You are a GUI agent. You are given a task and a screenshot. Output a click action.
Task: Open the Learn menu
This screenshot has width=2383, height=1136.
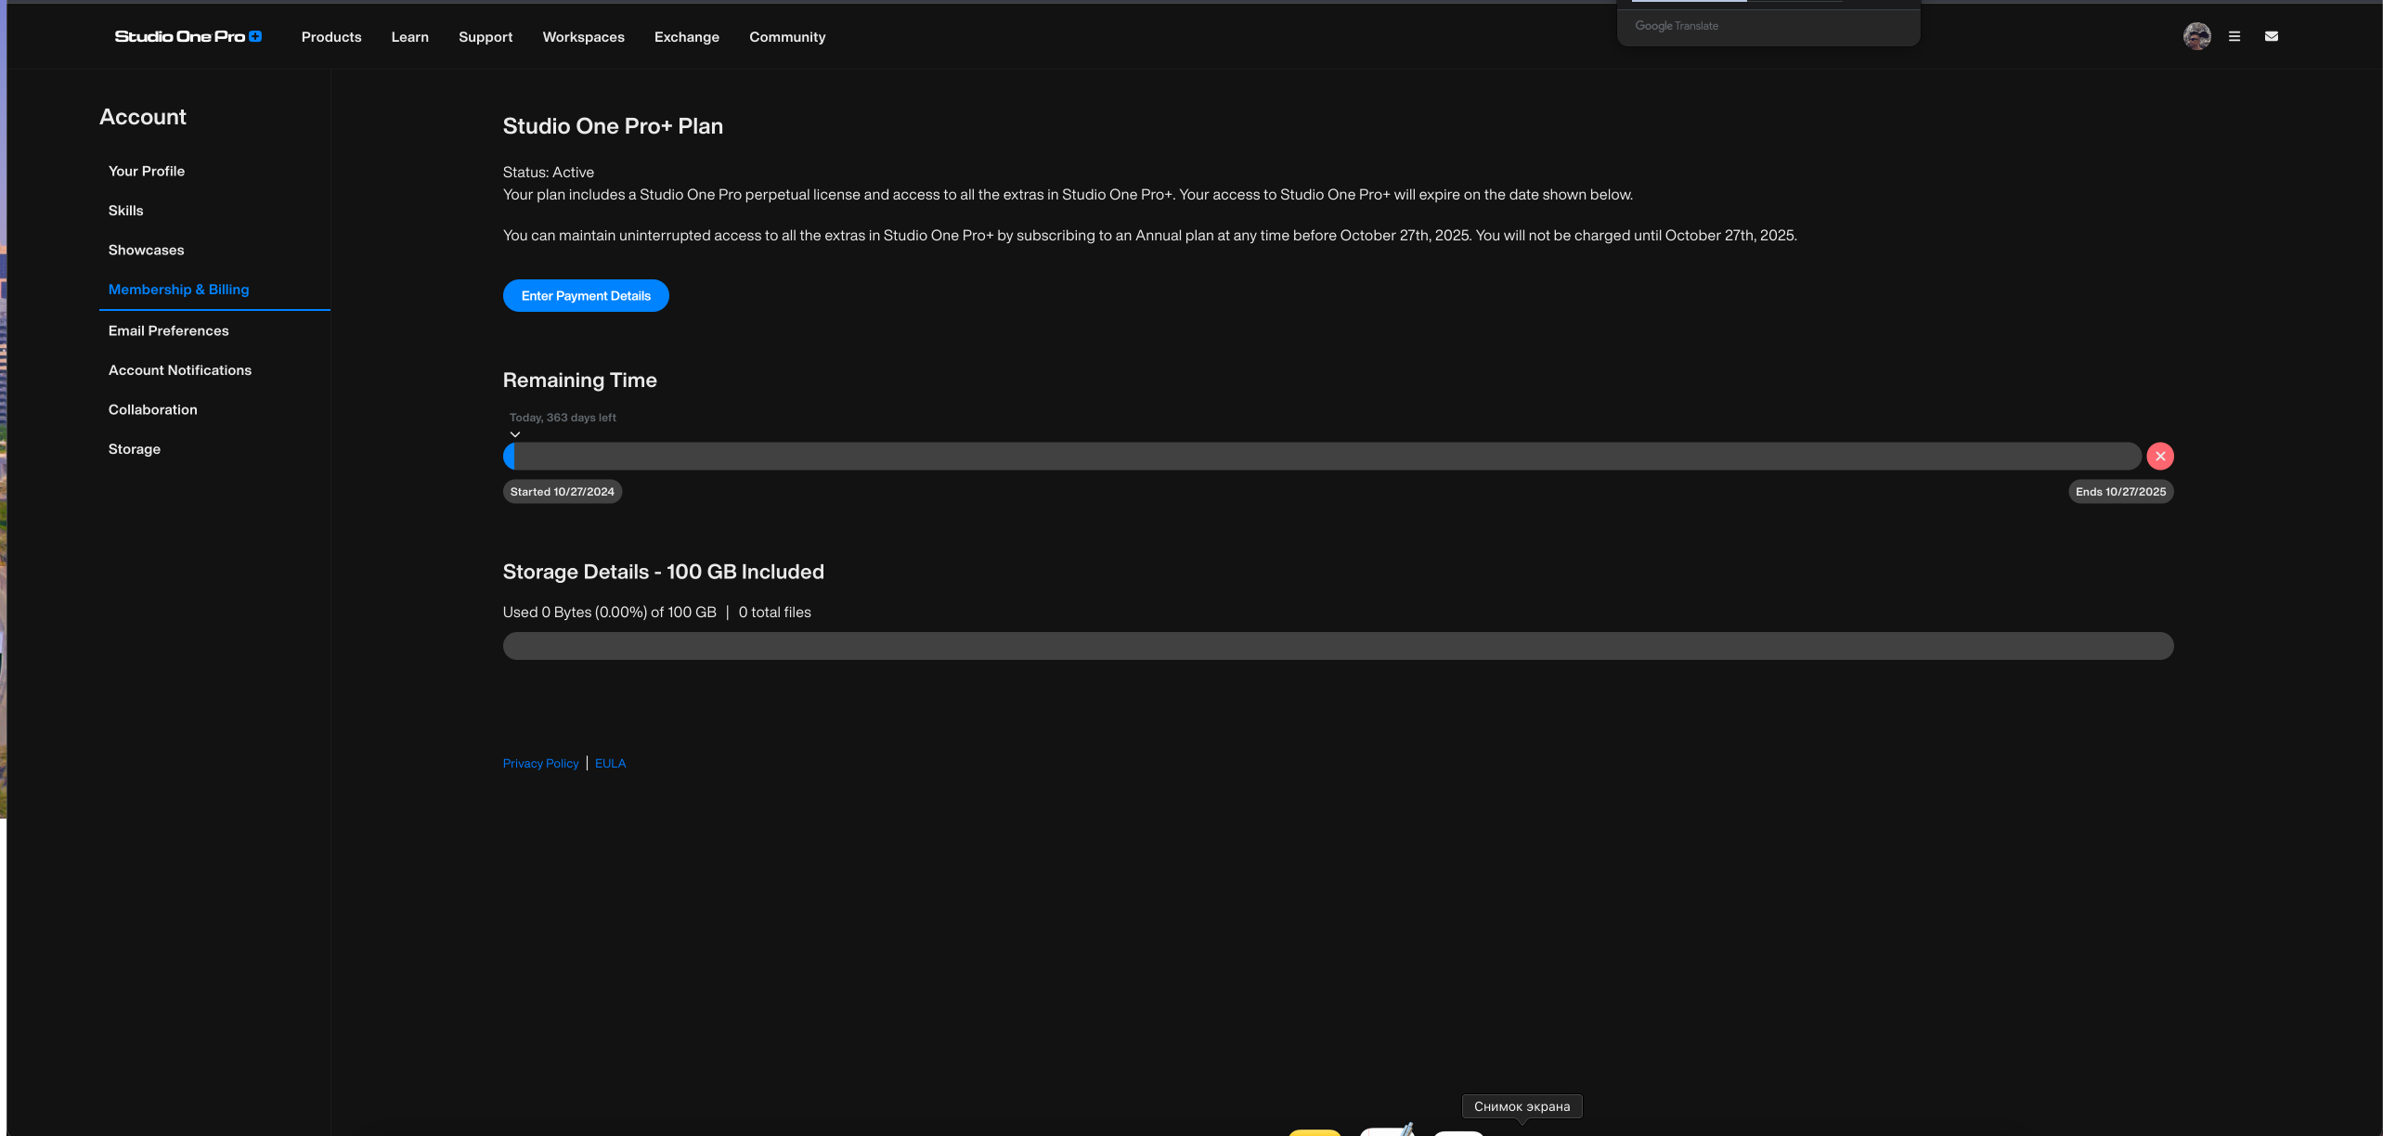[409, 37]
